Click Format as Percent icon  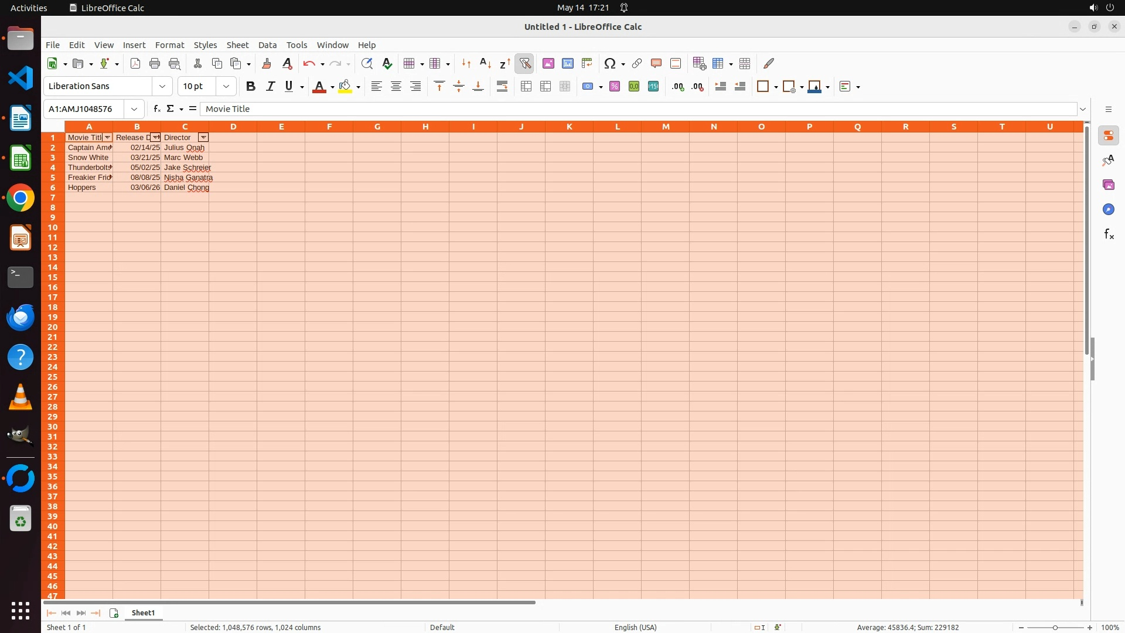pyautogui.click(x=615, y=87)
